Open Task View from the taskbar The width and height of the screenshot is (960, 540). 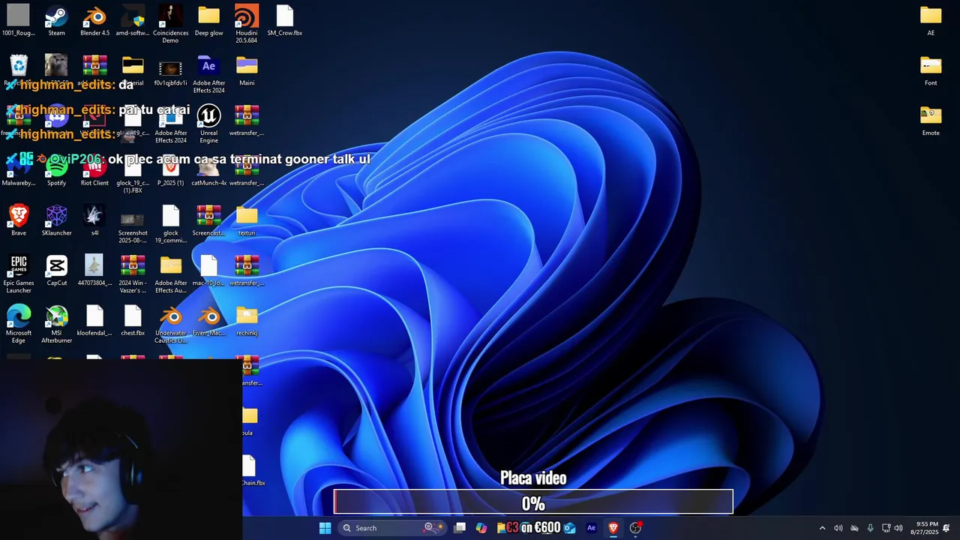(460, 528)
